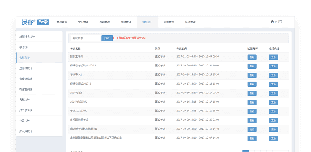Screen dimensions: 311x152
Task: View 试题分析 for 测试版考试防作弊开启1
Action: pos(252,130)
